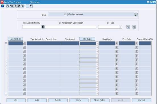Screen dimensions: 157x104
Task: Open the highlighted row's End Date calendar icon
Action: (137, 43)
